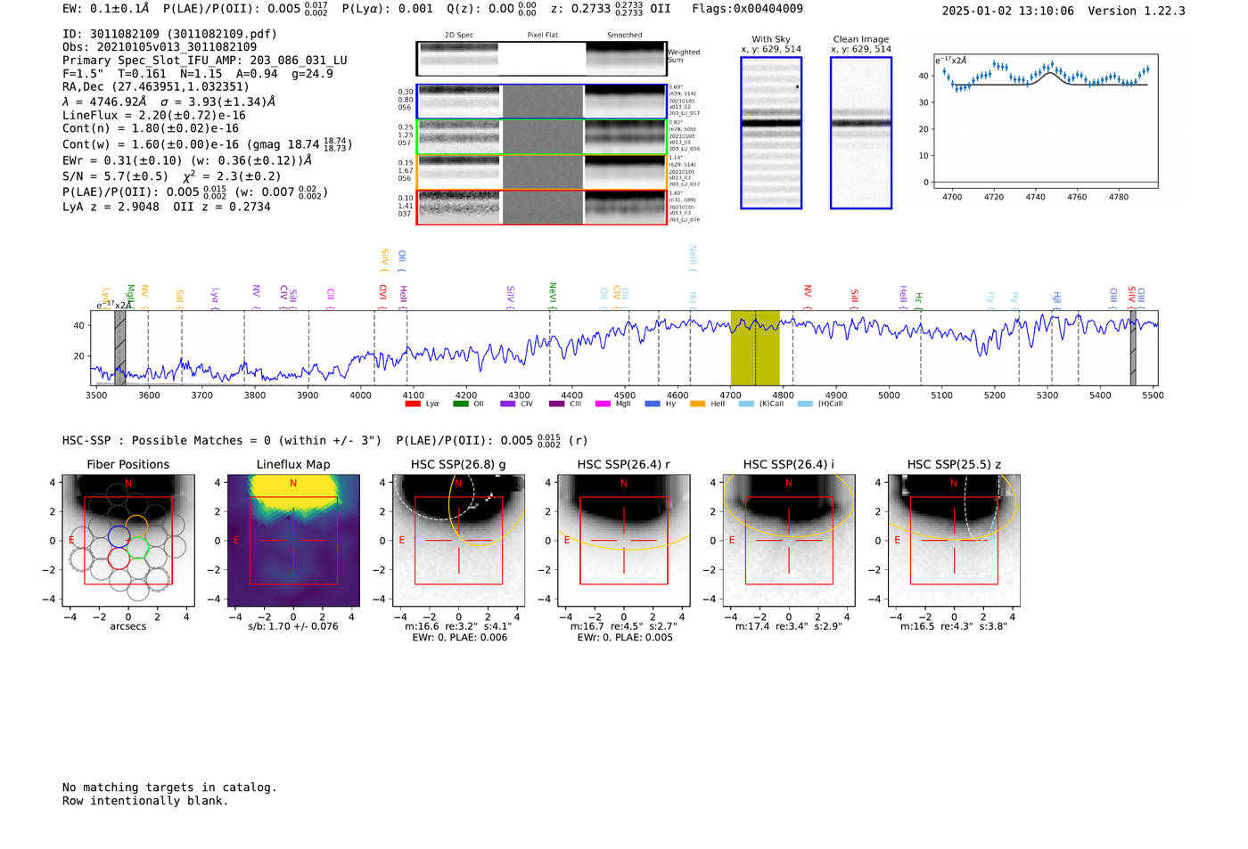The image size is (1248, 849).
Task: Click the light blue NeIII line label
Action: pyautogui.click(x=693, y=257)
